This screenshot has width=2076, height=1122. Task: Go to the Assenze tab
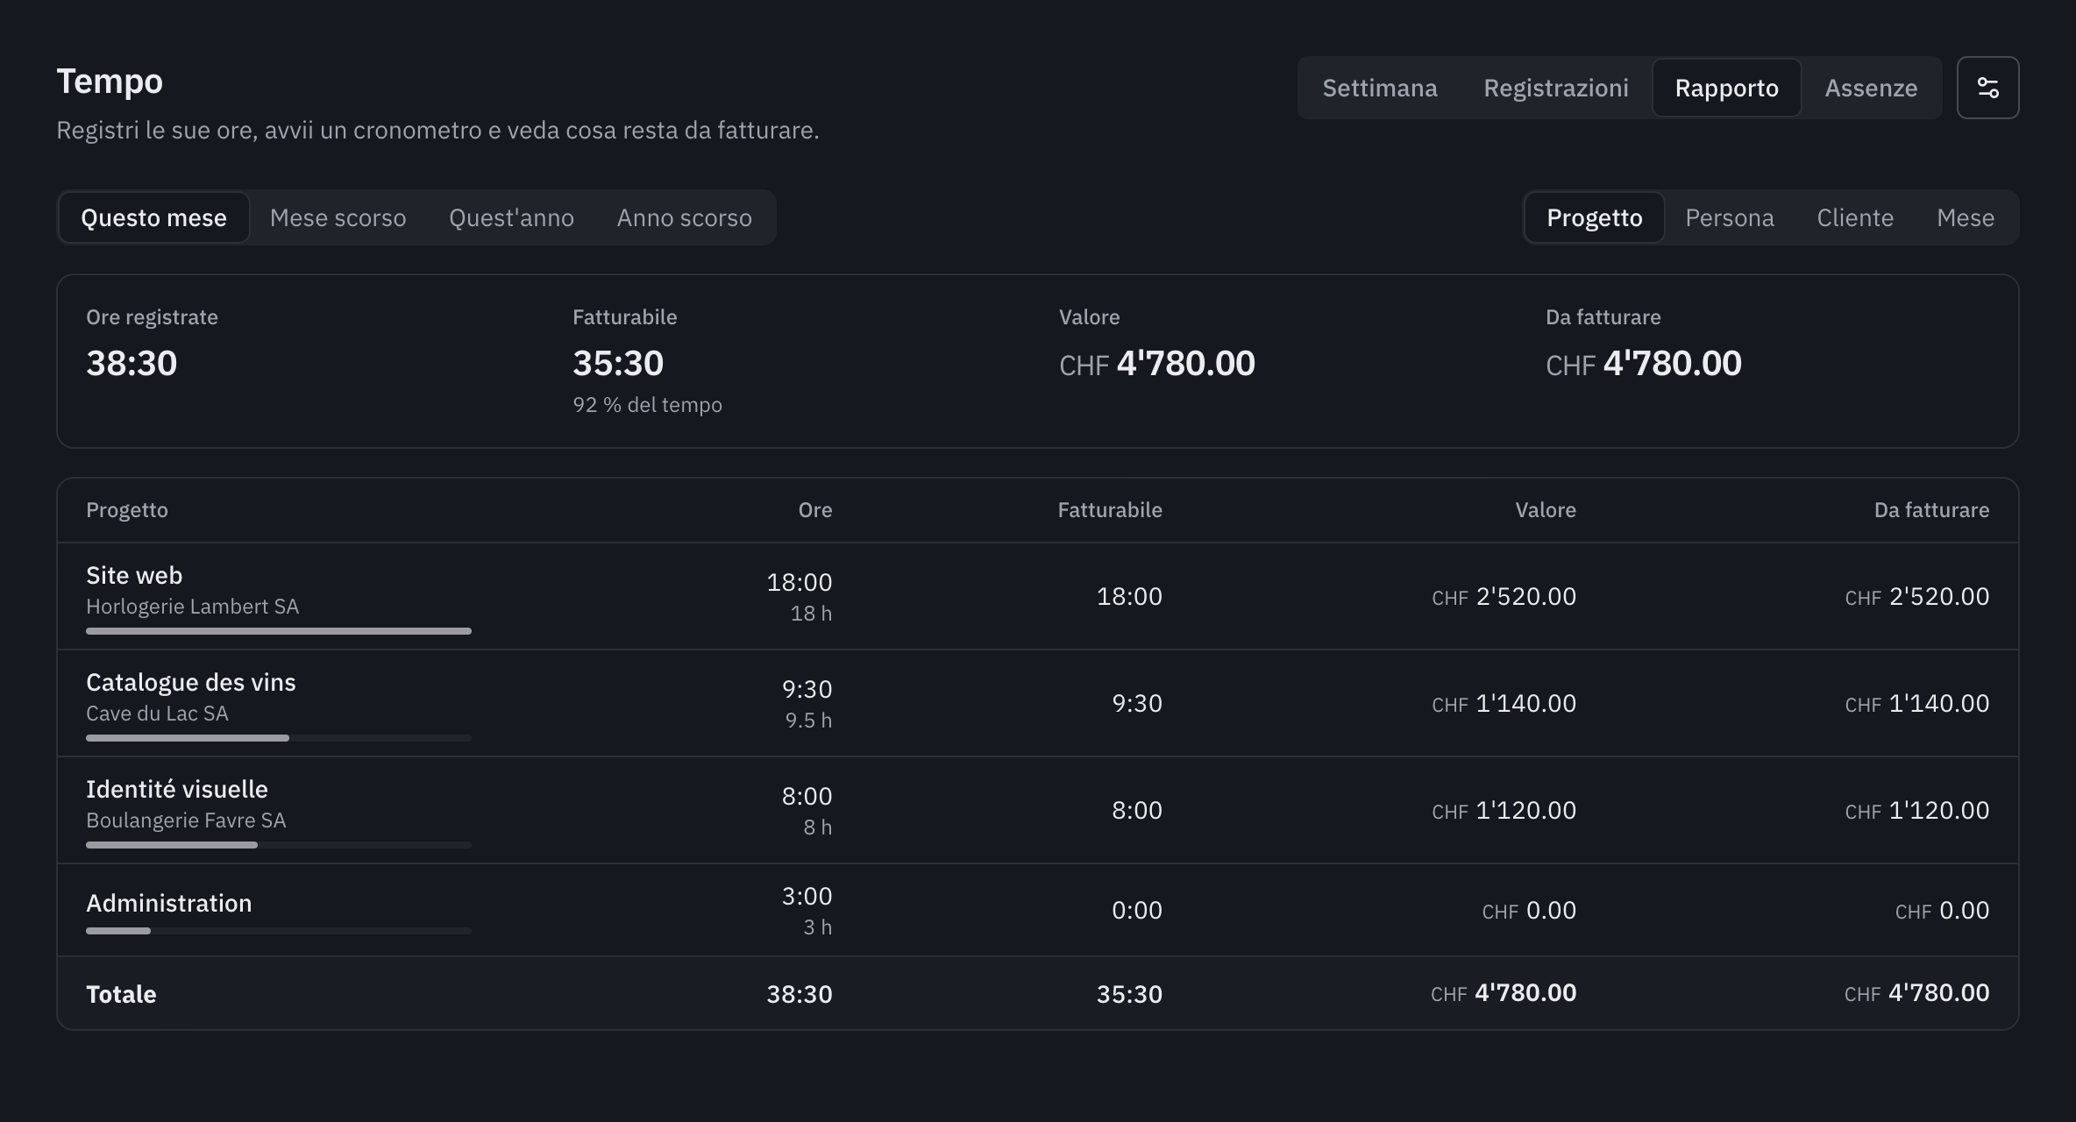(1871, 88)
